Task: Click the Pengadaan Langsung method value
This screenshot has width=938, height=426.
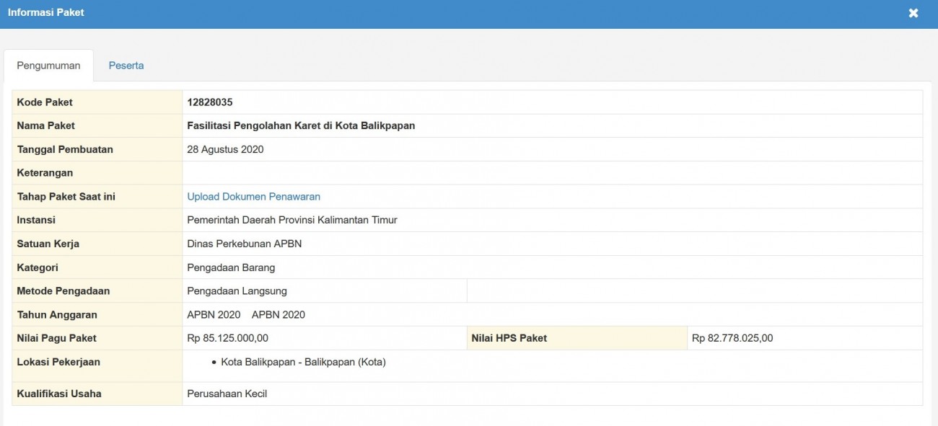Action: pos(237,291)
